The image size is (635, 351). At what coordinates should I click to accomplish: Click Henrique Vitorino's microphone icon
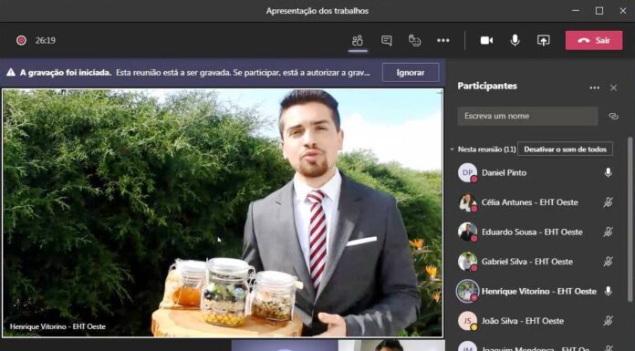608,291
